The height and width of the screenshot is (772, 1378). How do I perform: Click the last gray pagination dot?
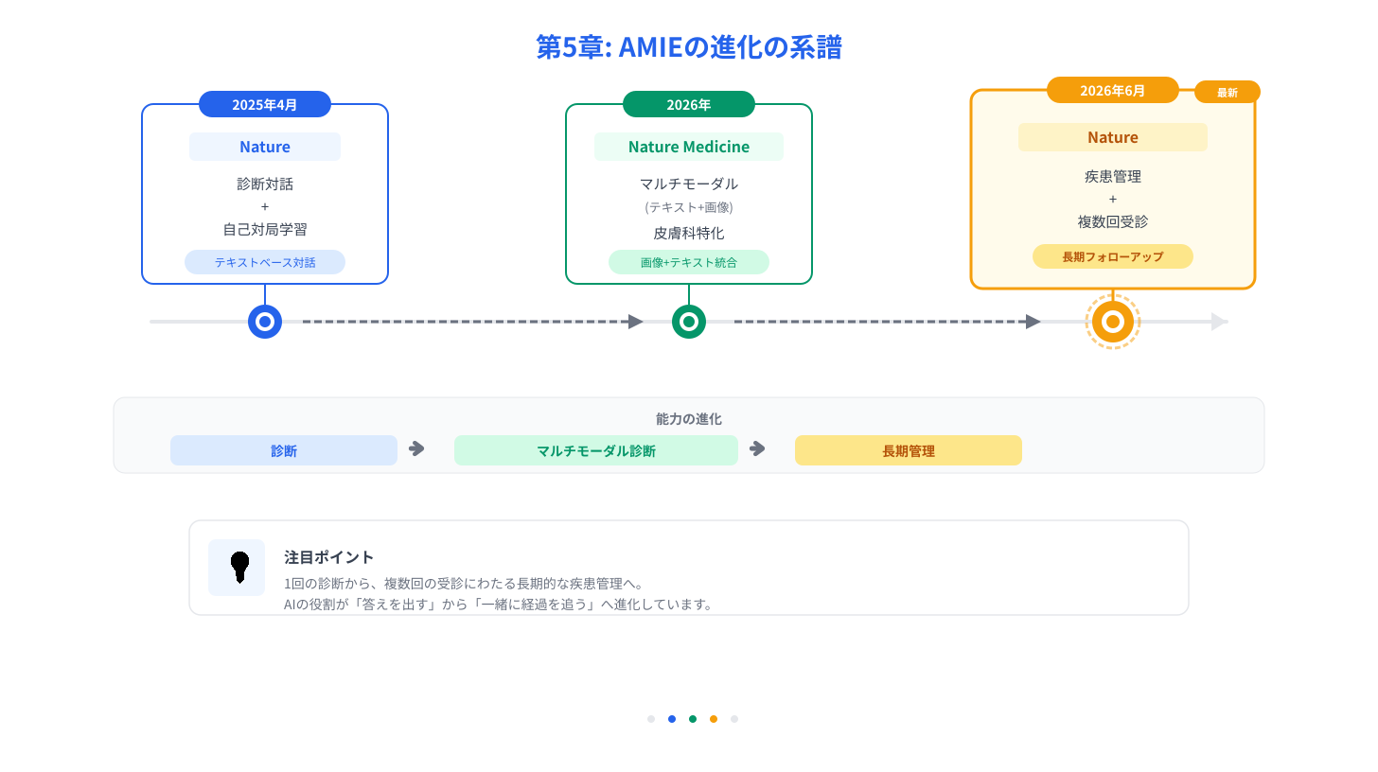[734, 719]
